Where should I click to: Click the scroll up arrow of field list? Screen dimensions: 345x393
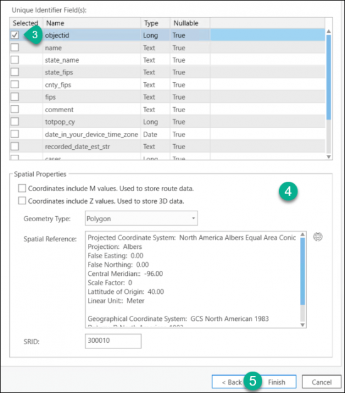pyautogui.click(x=329, y=31)
